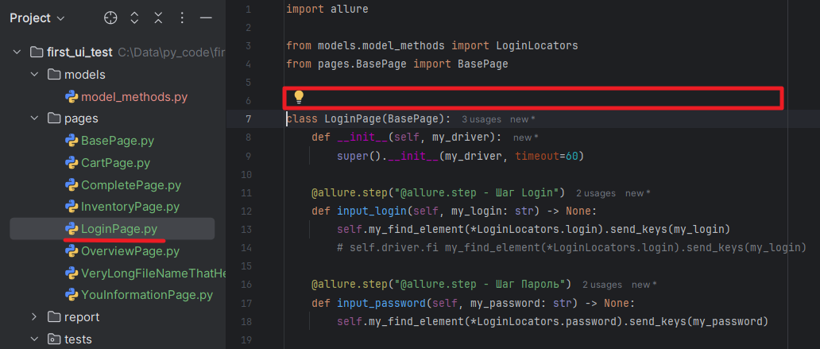Click the Project panel title
The height and width of the screenshot is (349, 820).
30,18
